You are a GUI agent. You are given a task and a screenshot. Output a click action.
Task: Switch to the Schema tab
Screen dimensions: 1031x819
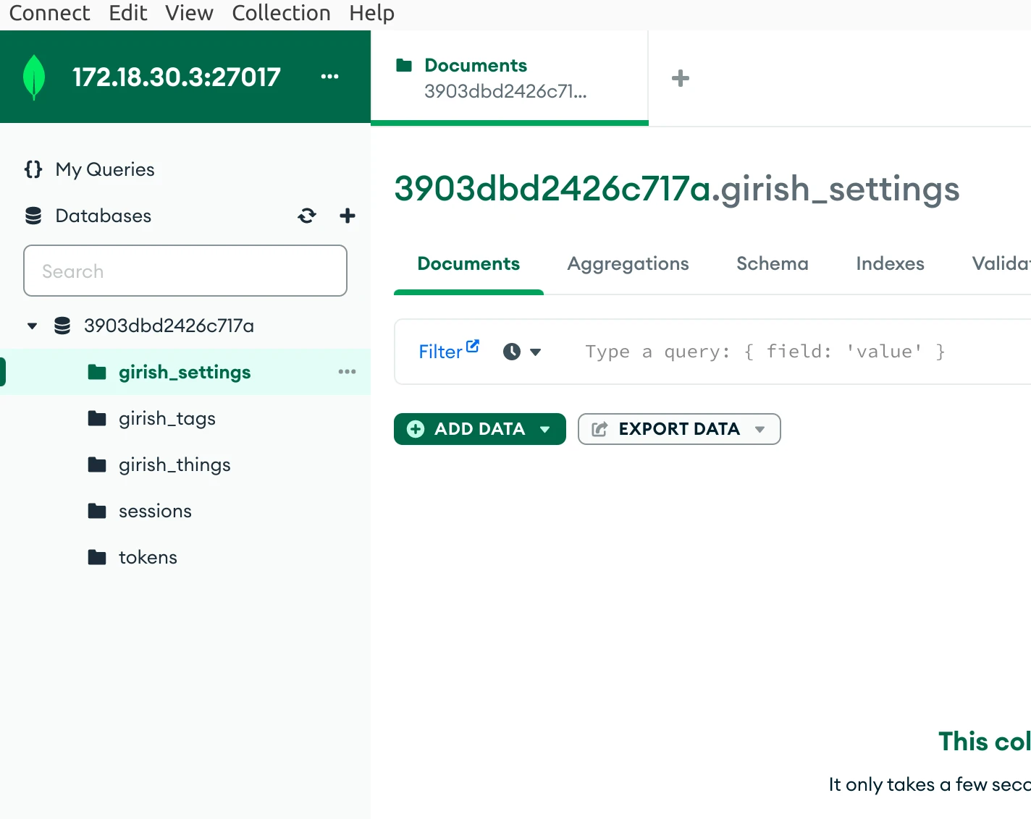[x=772, y=263]
